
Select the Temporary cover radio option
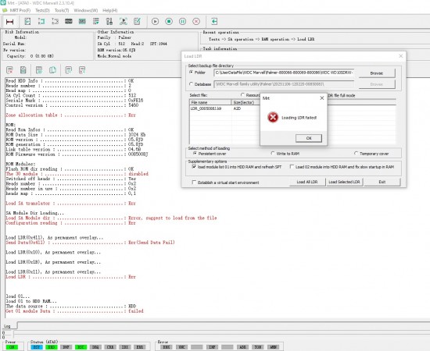[x=356, y=153]
